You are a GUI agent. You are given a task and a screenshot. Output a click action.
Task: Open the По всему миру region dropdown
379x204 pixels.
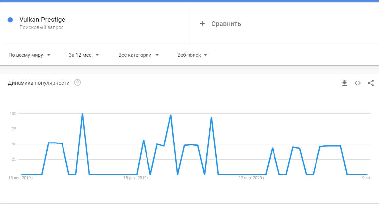click(29, 55)
